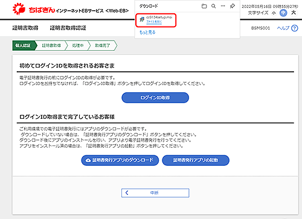Click the 文字サイズ label

(258, 13)
